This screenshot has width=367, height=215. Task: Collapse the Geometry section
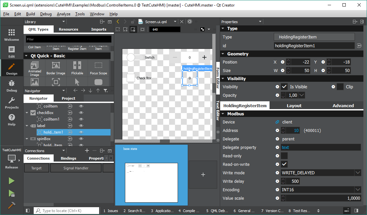pyautogui.click(x=223, y=54)
